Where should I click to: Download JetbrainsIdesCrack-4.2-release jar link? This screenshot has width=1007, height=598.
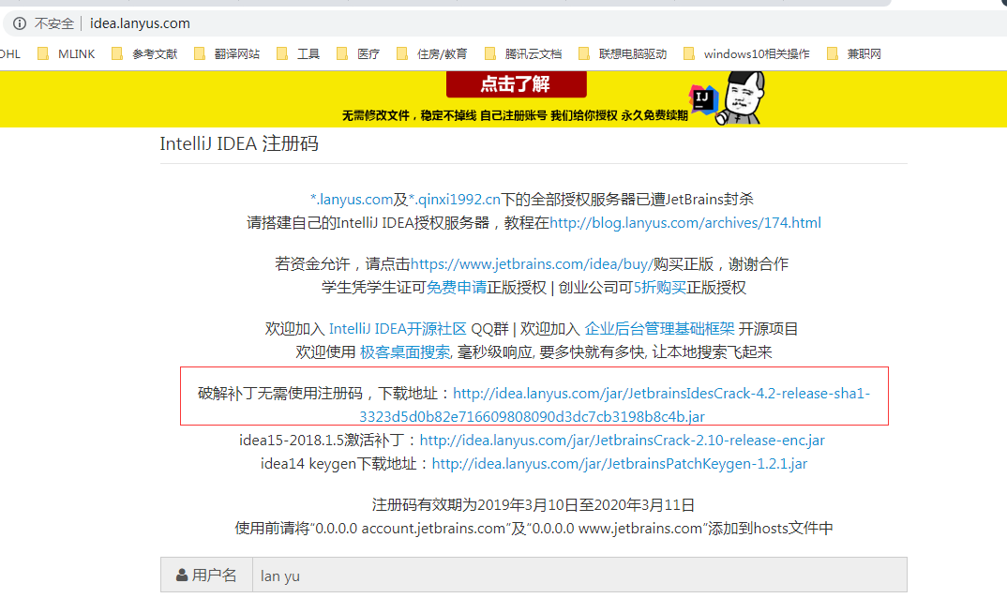(x=661, y=394)
